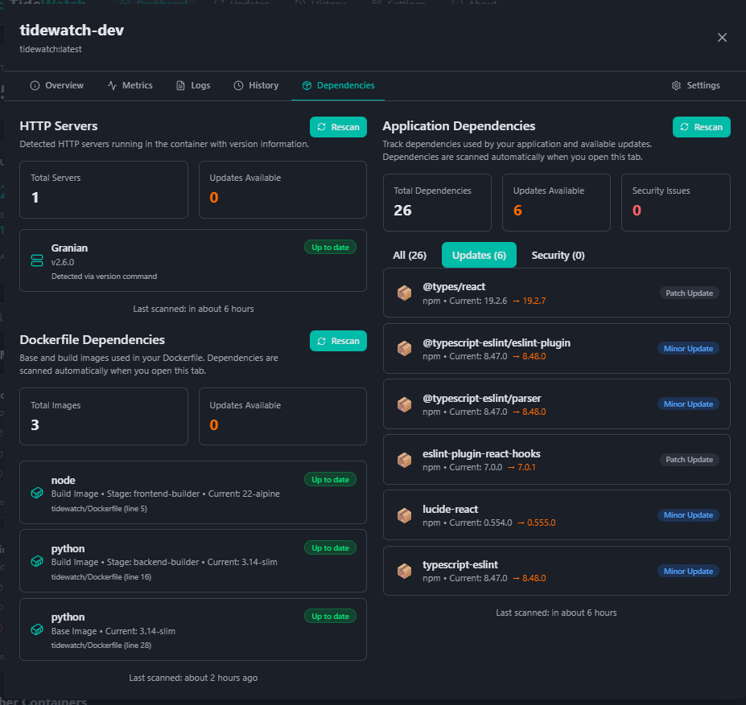This screenshot has height=705, width=746.
Task: Click the lucide-react package box icon
Action: tap(404, 515)
